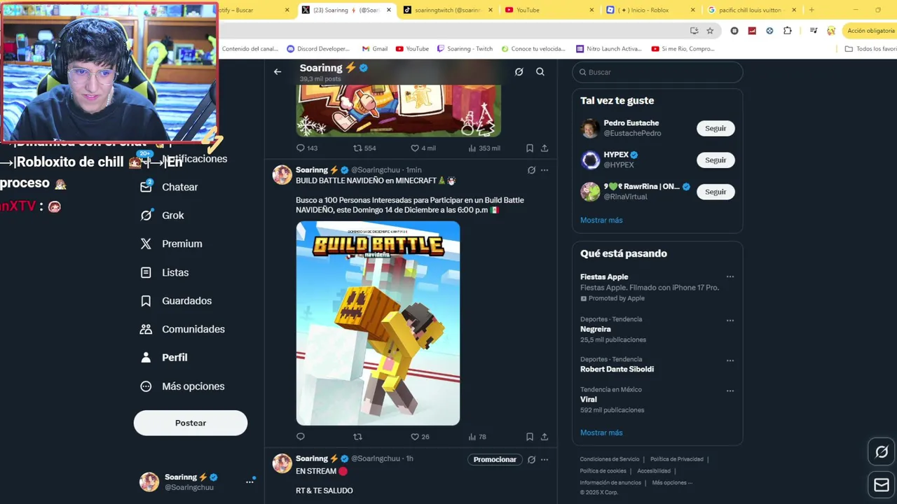This screenshot has height=504, width=897.
Task: Open floating messages envelope button
Action: coord(882,485)
